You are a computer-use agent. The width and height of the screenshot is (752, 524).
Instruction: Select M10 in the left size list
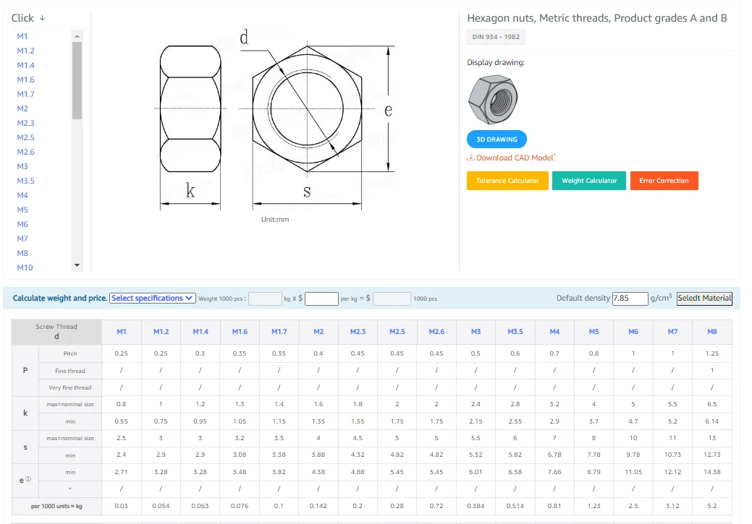25,267
